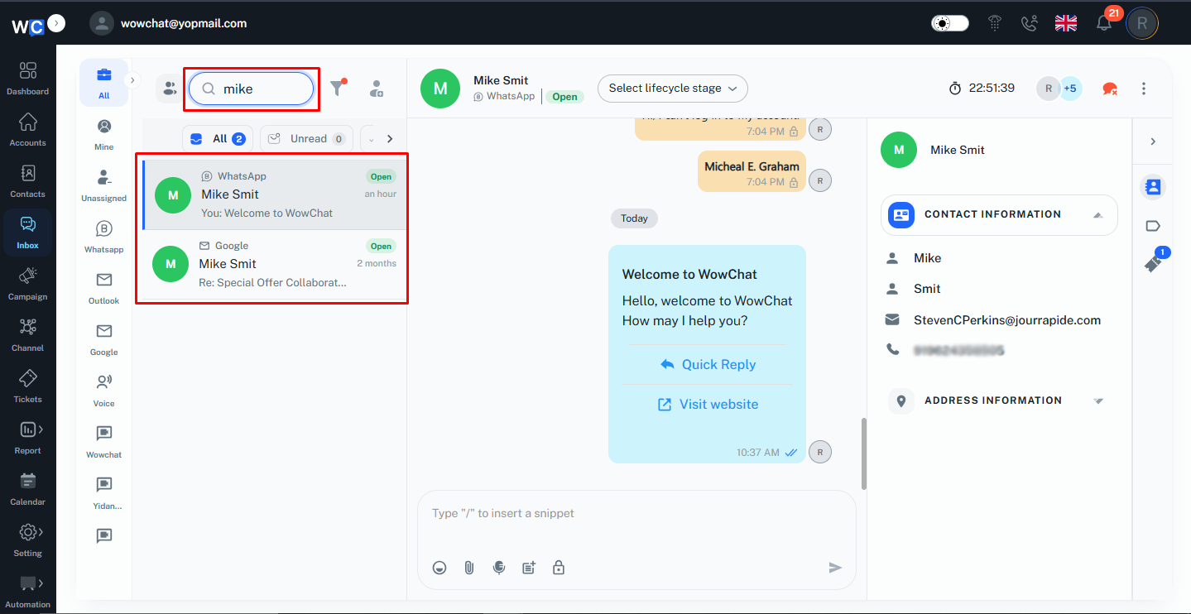Expand the inbox folder panel chevron

133,80
